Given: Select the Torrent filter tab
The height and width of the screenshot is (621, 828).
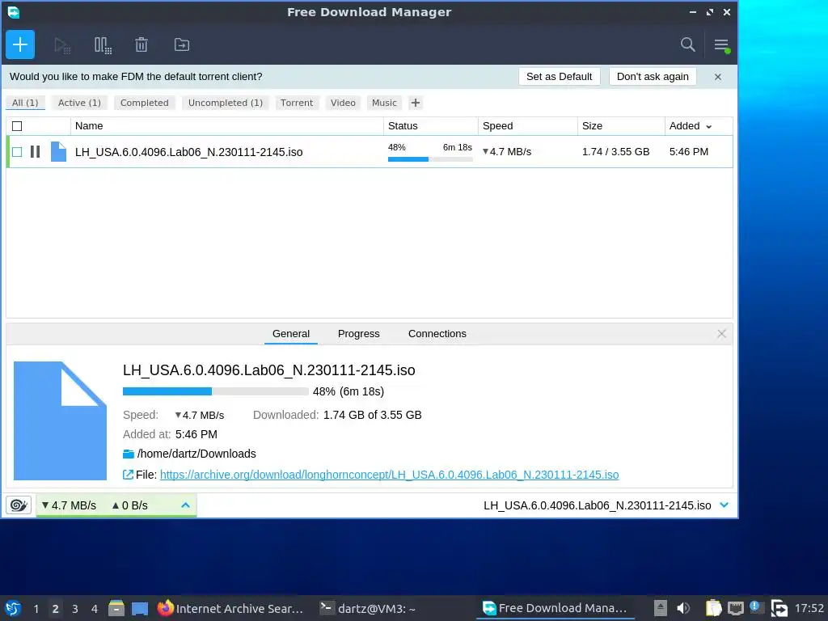Looking at the screenshot, I should (297, 103).
